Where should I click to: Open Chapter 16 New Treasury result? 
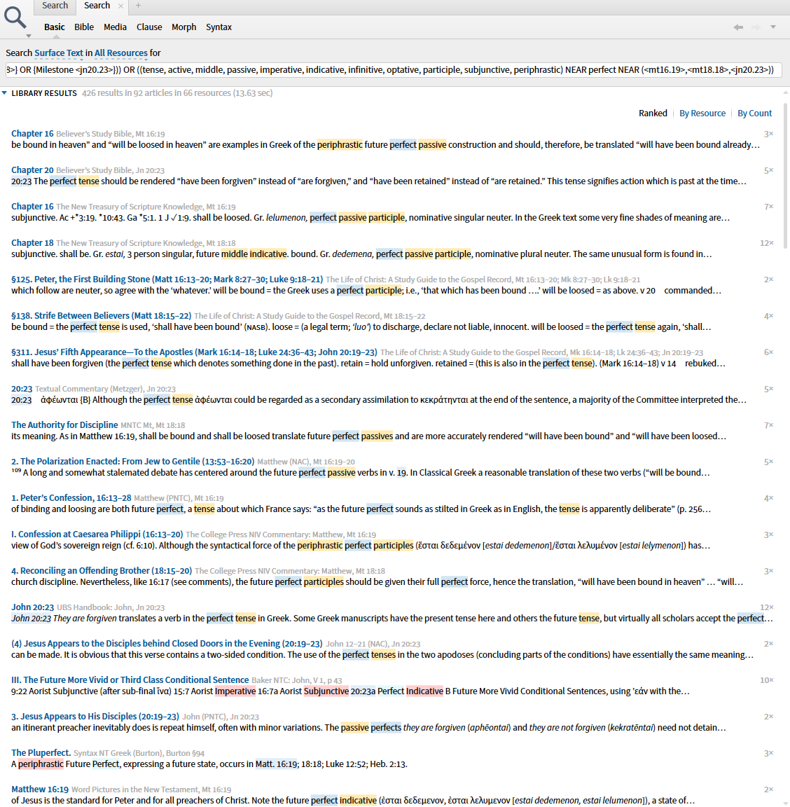point(32,207)
